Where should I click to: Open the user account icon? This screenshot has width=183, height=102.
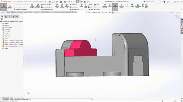click(x=164, y=2)
